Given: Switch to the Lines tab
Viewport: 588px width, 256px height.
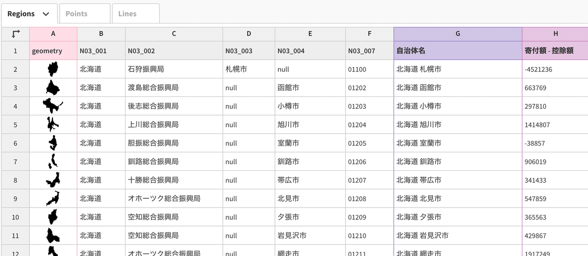Looking at the screenshot, I should tap(136, 14).
